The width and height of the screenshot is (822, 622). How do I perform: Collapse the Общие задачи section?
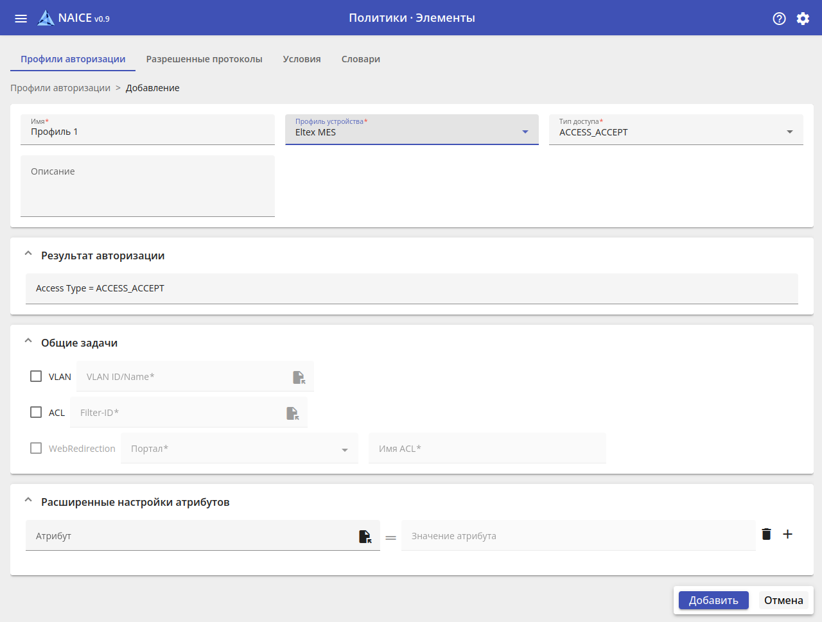pos(28,342)
